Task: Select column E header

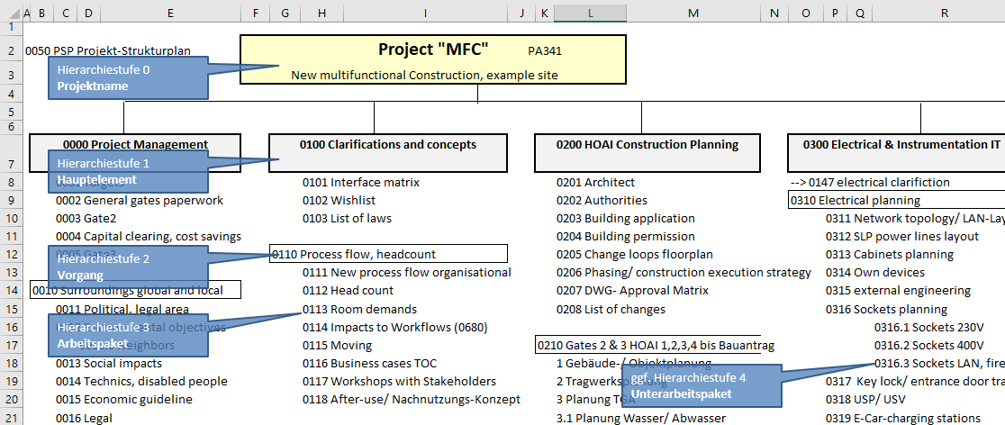Action: coord(170,13)
